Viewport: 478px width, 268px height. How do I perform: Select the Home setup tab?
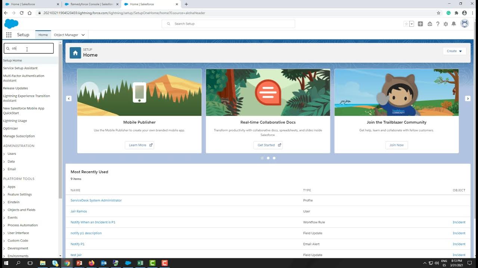click(43, 35)
